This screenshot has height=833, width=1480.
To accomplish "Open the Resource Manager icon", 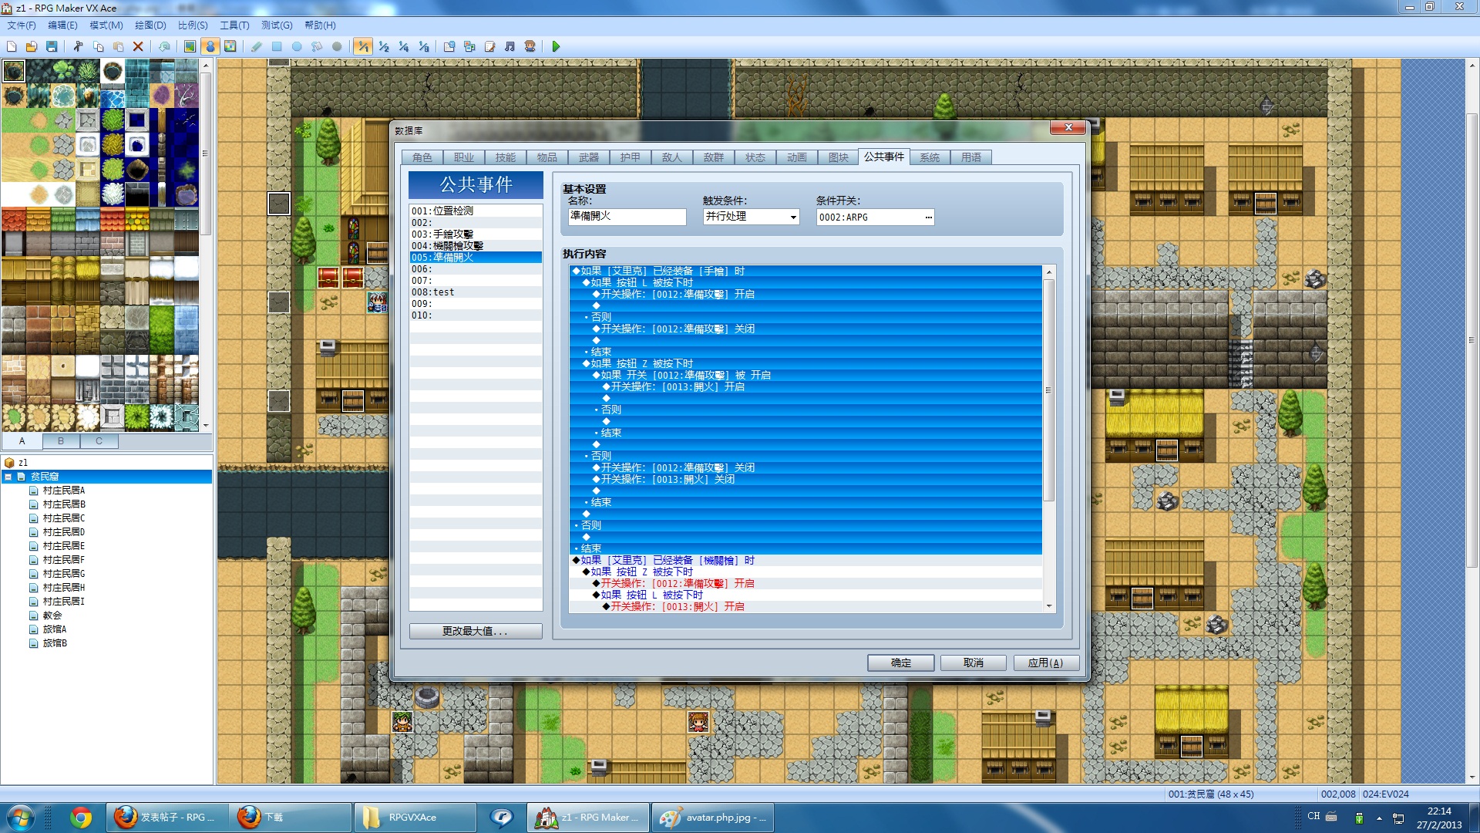I will [x=469, y=46].
